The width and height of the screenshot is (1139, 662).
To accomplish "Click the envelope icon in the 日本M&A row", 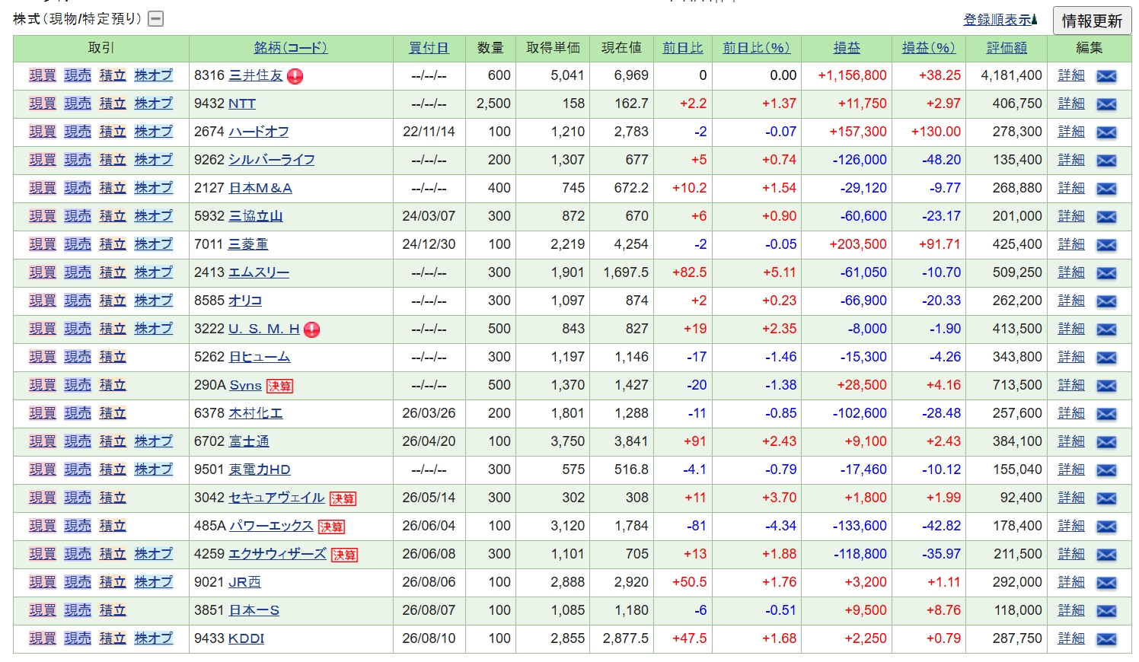I will pyautogui.click(x=1106, y=189).
